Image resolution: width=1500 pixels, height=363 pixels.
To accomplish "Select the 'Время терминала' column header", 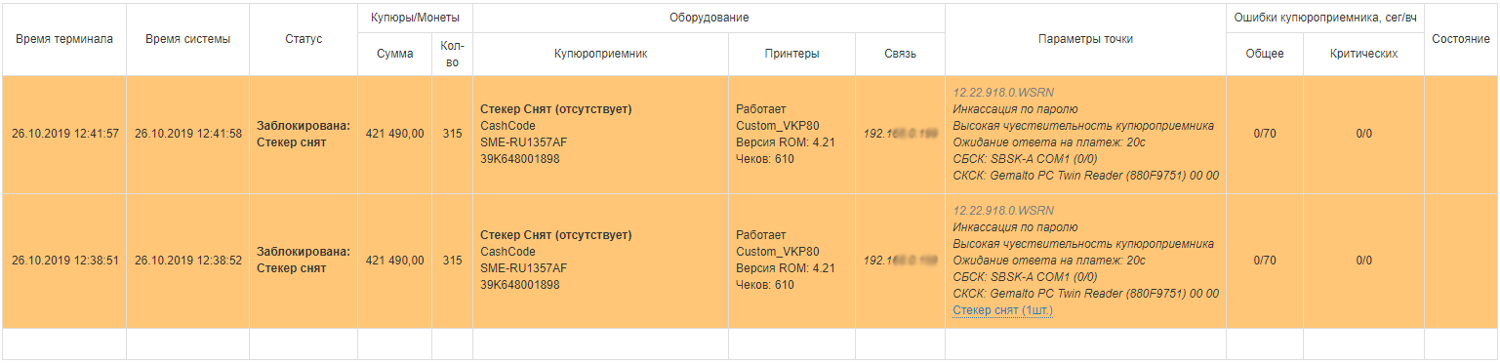I will pos(64,39).
